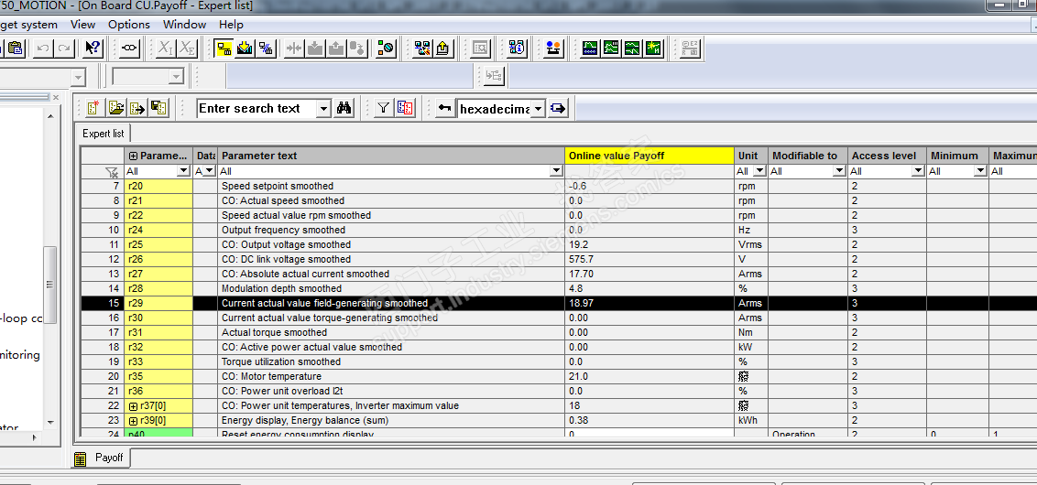Click the binoculars search icon
The width and height of the screenshot is (1037, 485).
[344, 108]
